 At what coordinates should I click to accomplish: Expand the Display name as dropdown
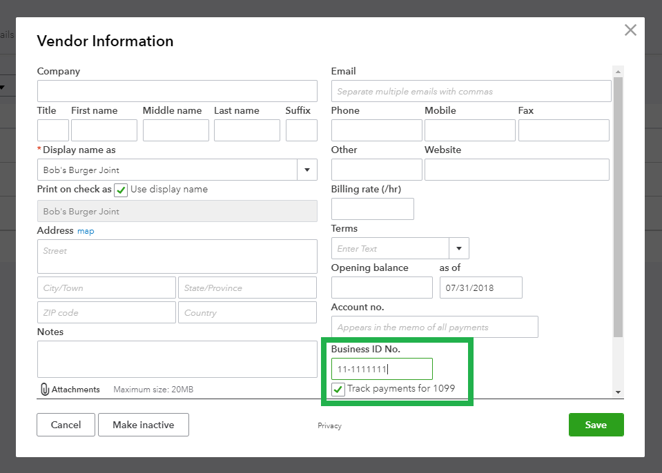tap(306, 170)
